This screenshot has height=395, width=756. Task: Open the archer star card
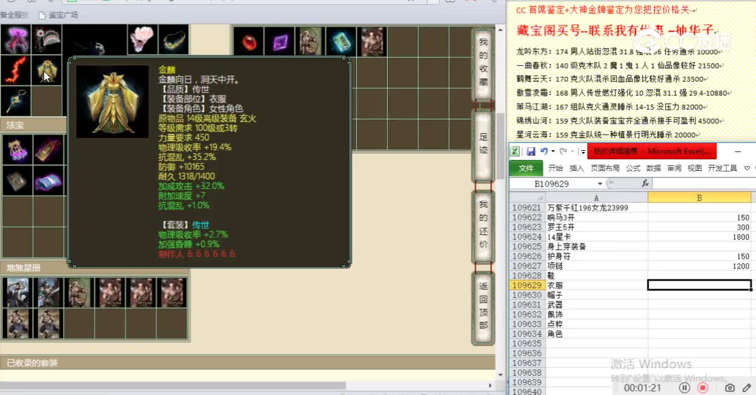pos(80,293)
